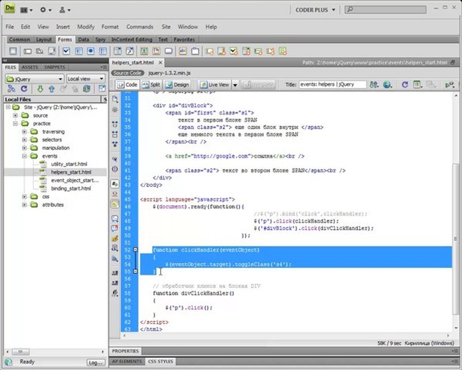Image resolution: width=462 pixels, height=370 pixels.
Task: Open the SNIPPETS panel tab
Action: pyautogui.click(x=55, y=67)
